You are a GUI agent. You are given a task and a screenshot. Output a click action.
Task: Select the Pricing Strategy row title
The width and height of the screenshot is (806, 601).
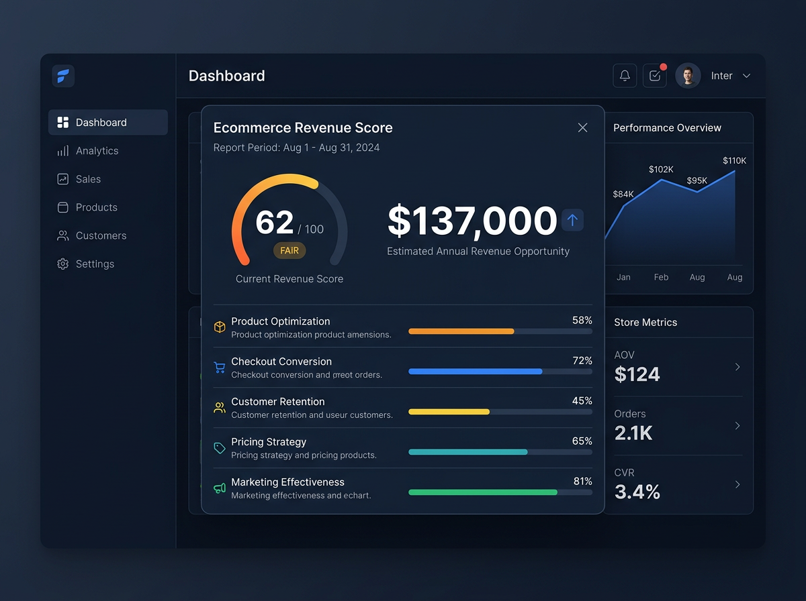click(269, 442)
